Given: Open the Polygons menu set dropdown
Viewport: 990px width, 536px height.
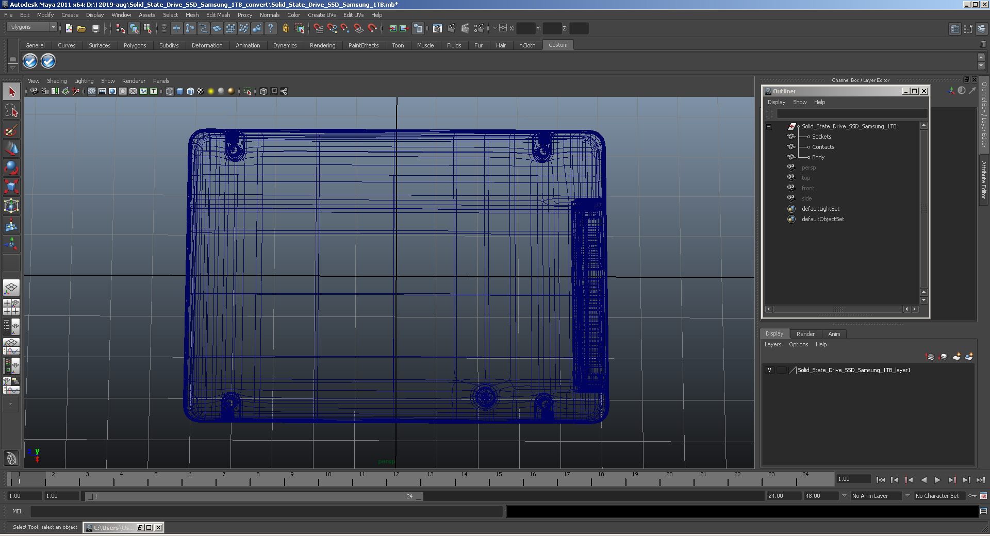Looking at the screenshot, I should [31, 27].
